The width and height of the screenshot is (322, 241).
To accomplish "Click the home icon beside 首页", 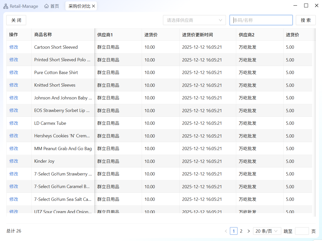I will [x=47, y=6].
